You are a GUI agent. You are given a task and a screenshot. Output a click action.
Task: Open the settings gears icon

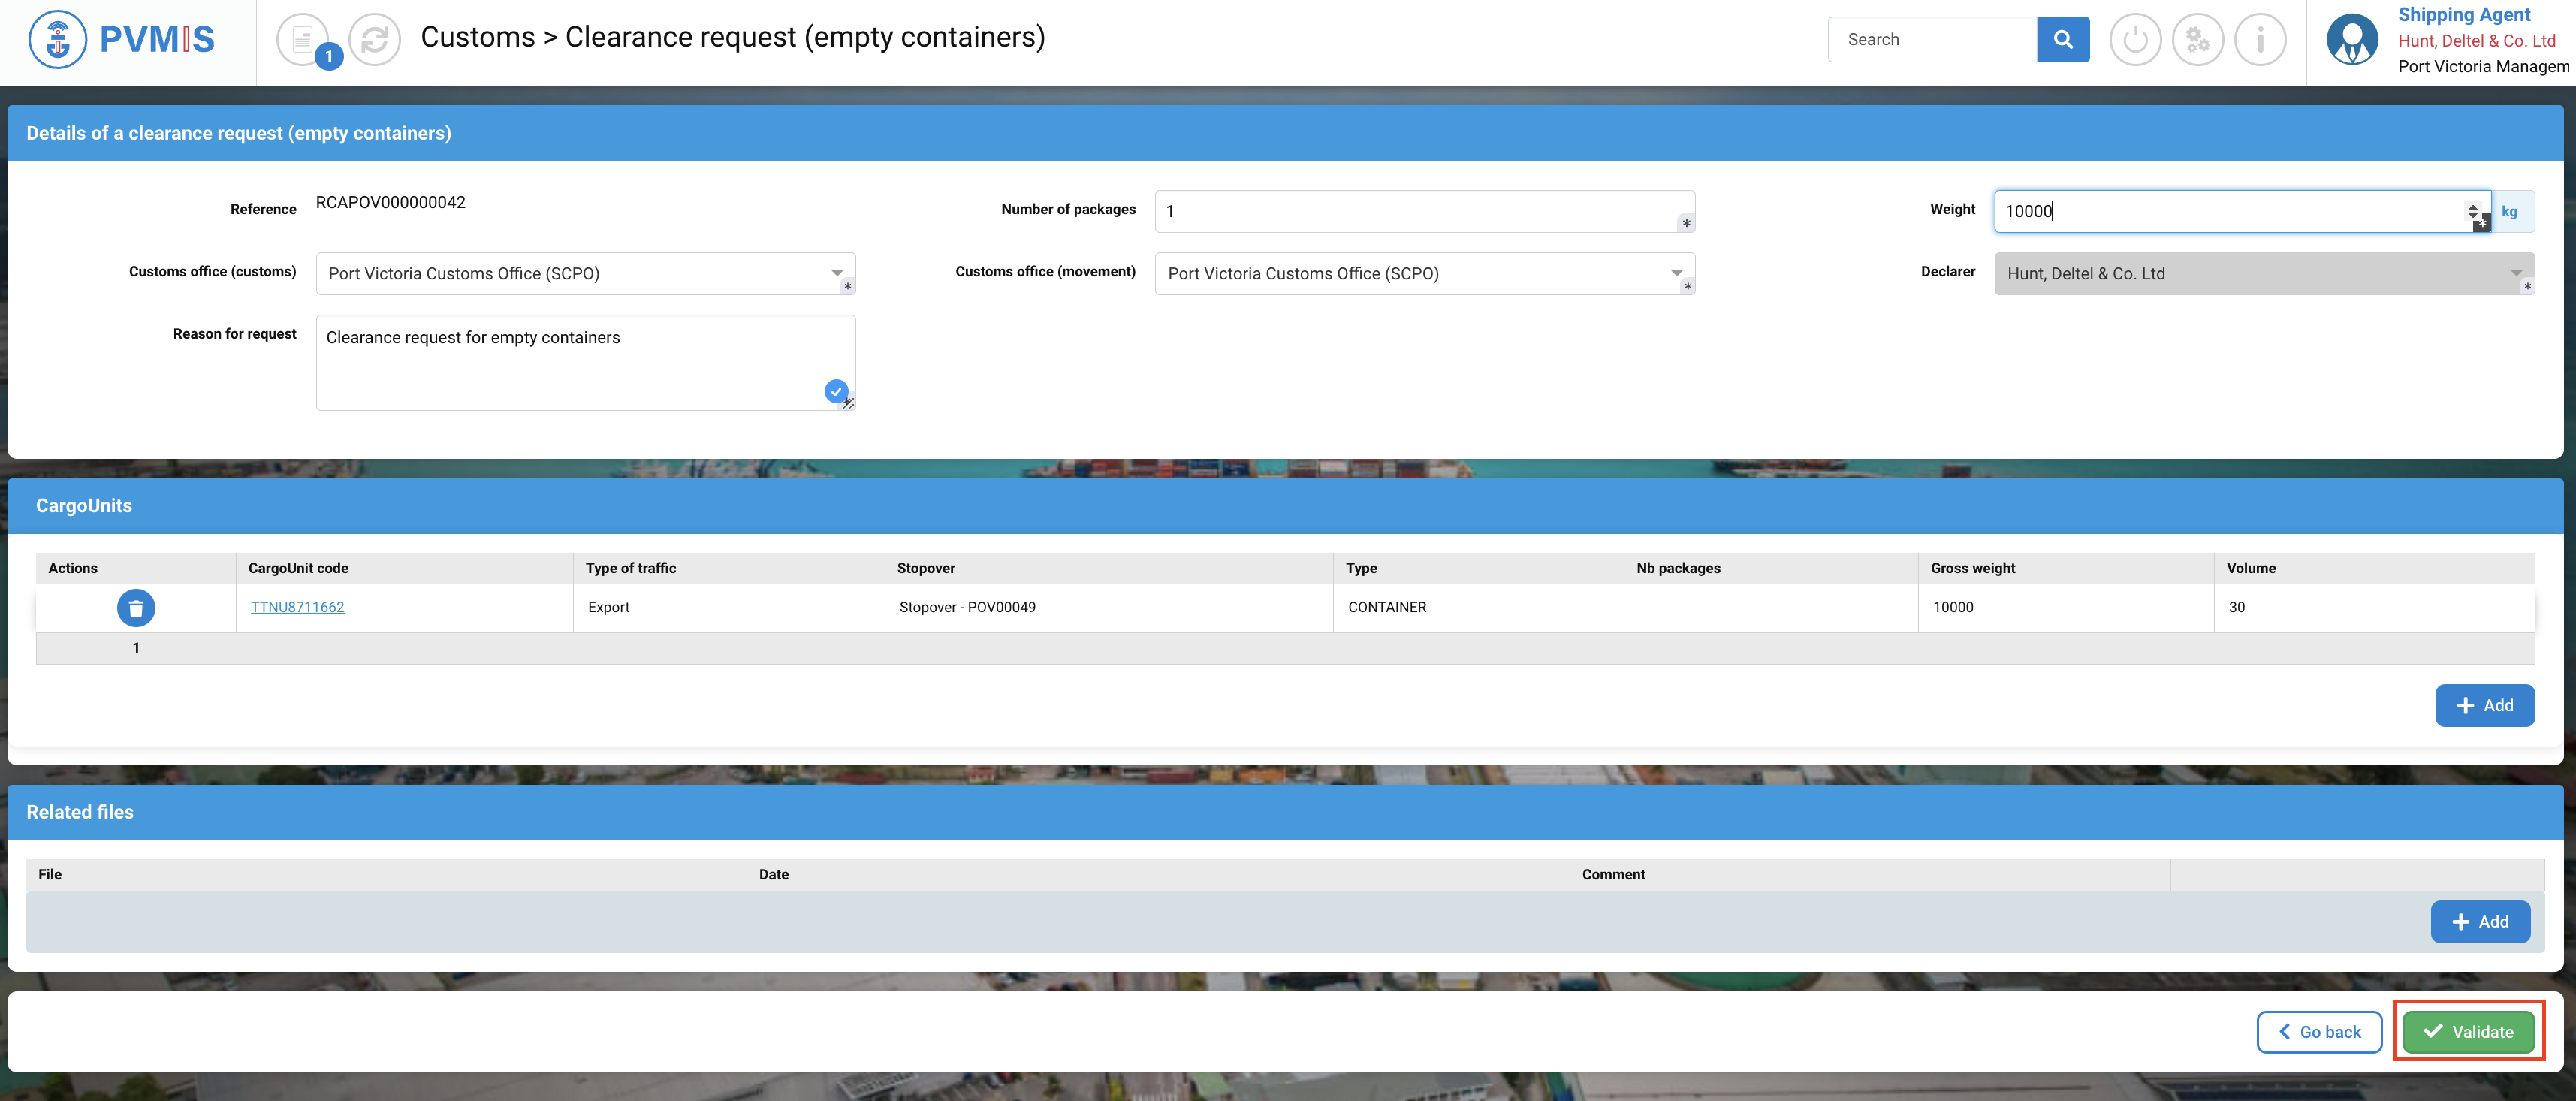click(2197, 40)
